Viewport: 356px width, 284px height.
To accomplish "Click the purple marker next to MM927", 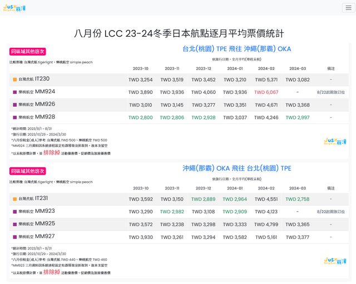I will click(x=15, y=237).
